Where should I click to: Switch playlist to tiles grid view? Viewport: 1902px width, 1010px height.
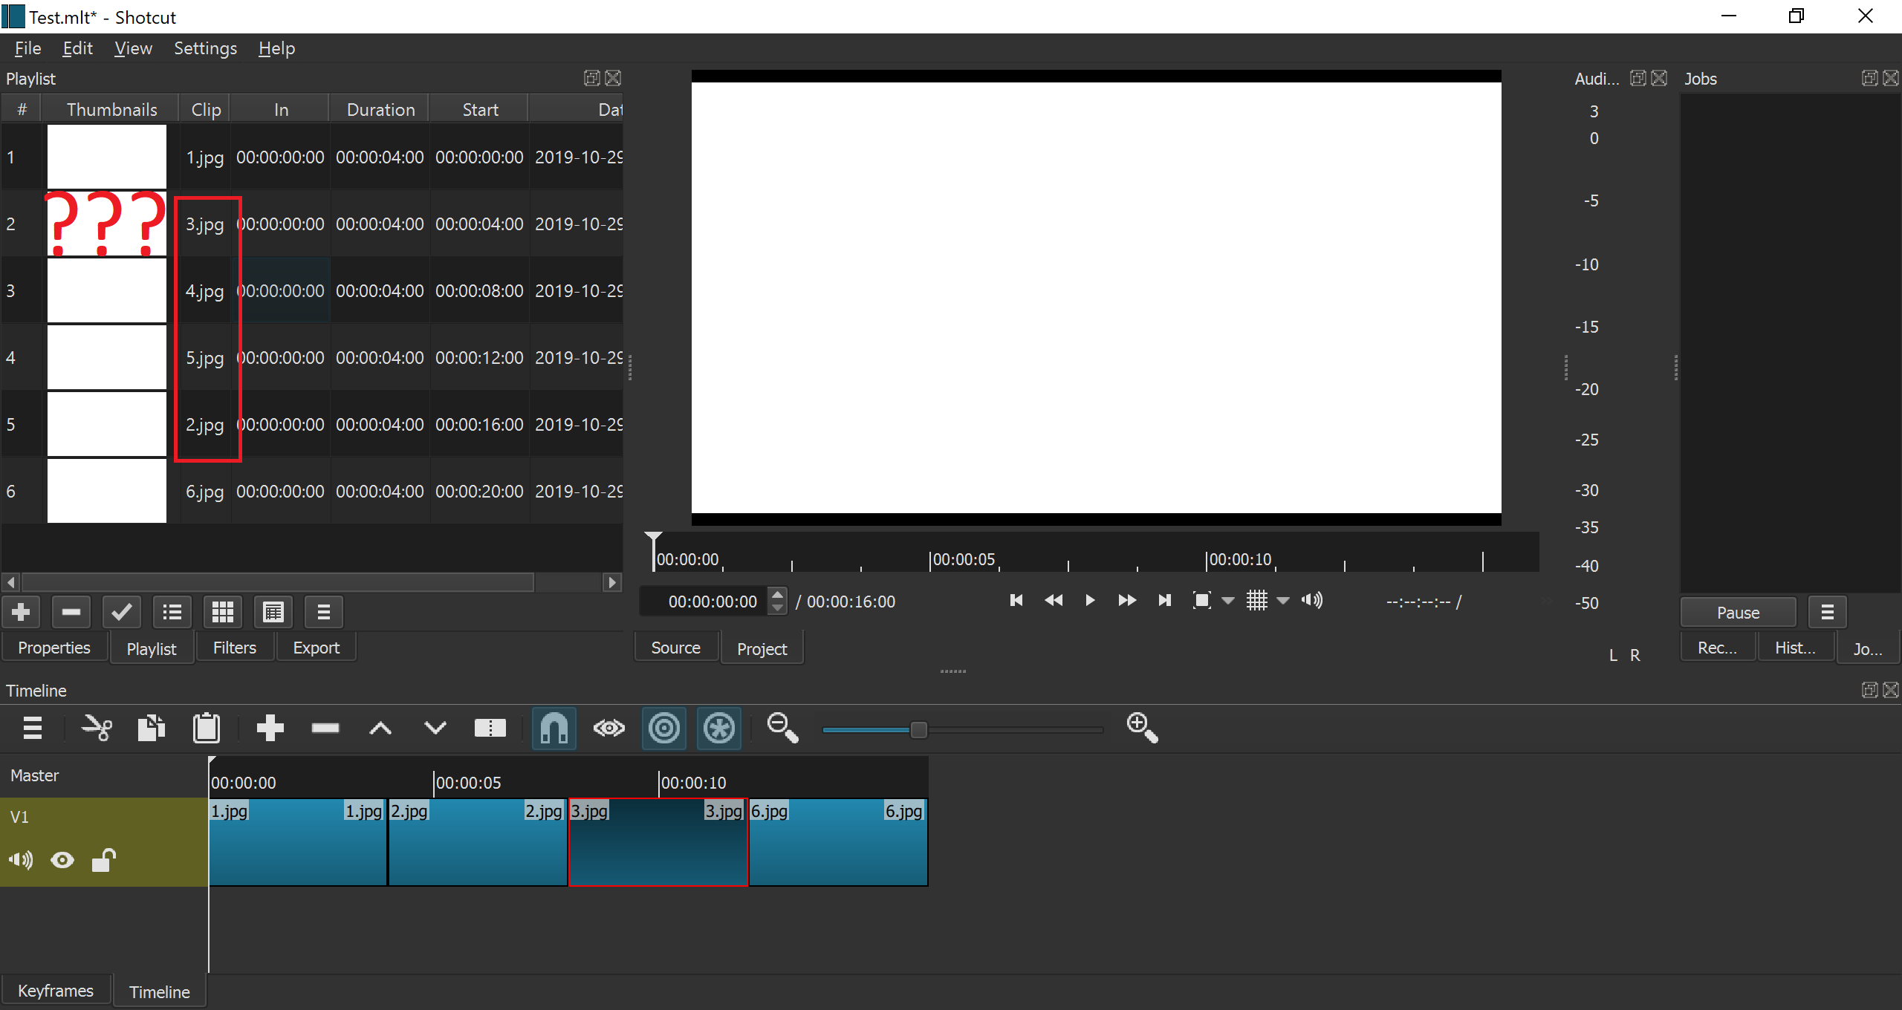(223, 612)
